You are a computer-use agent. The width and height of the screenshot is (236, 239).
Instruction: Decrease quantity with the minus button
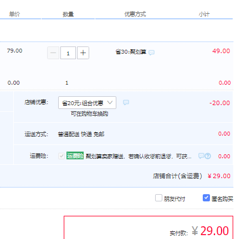click(x=53, y=53)
